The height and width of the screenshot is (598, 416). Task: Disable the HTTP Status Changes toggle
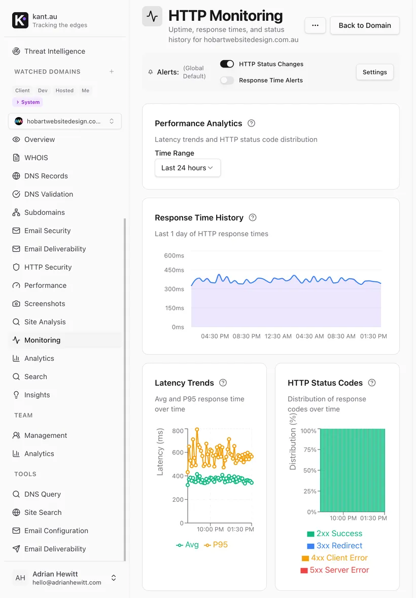[227, 64]
